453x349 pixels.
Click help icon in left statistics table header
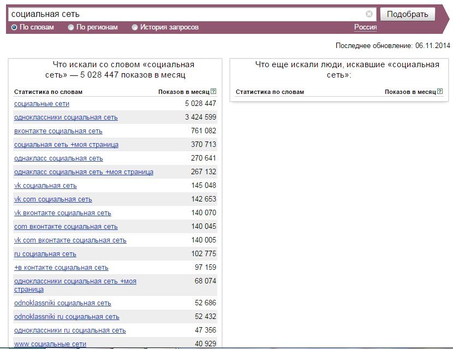pos(213,92)
